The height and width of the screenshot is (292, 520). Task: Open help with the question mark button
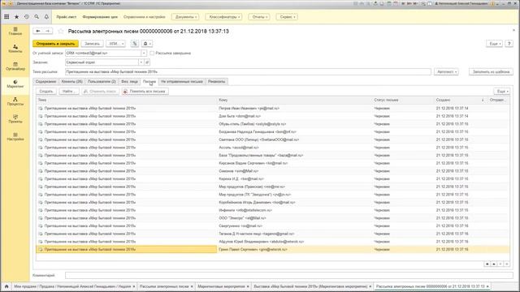click(x=509, y=44)
